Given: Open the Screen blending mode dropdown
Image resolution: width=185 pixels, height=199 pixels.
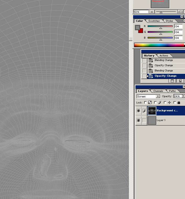Looking at the screenshot, I should point(158,96).
